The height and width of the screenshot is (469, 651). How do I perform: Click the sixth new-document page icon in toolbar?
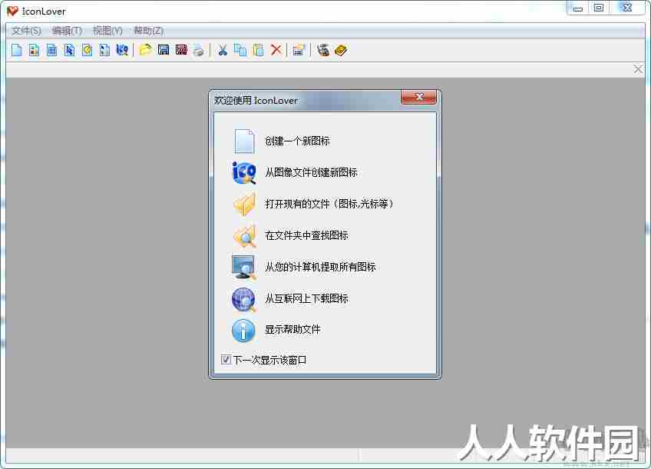pos(104,50)
